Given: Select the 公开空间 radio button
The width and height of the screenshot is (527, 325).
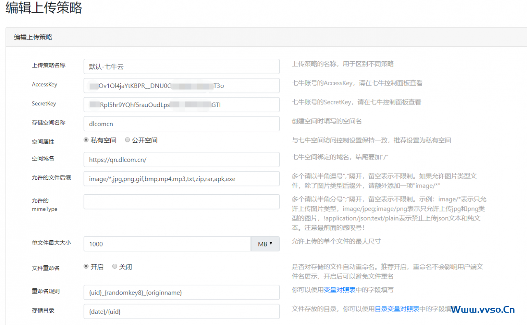Looking at the screenshot, I should point(127,140).
